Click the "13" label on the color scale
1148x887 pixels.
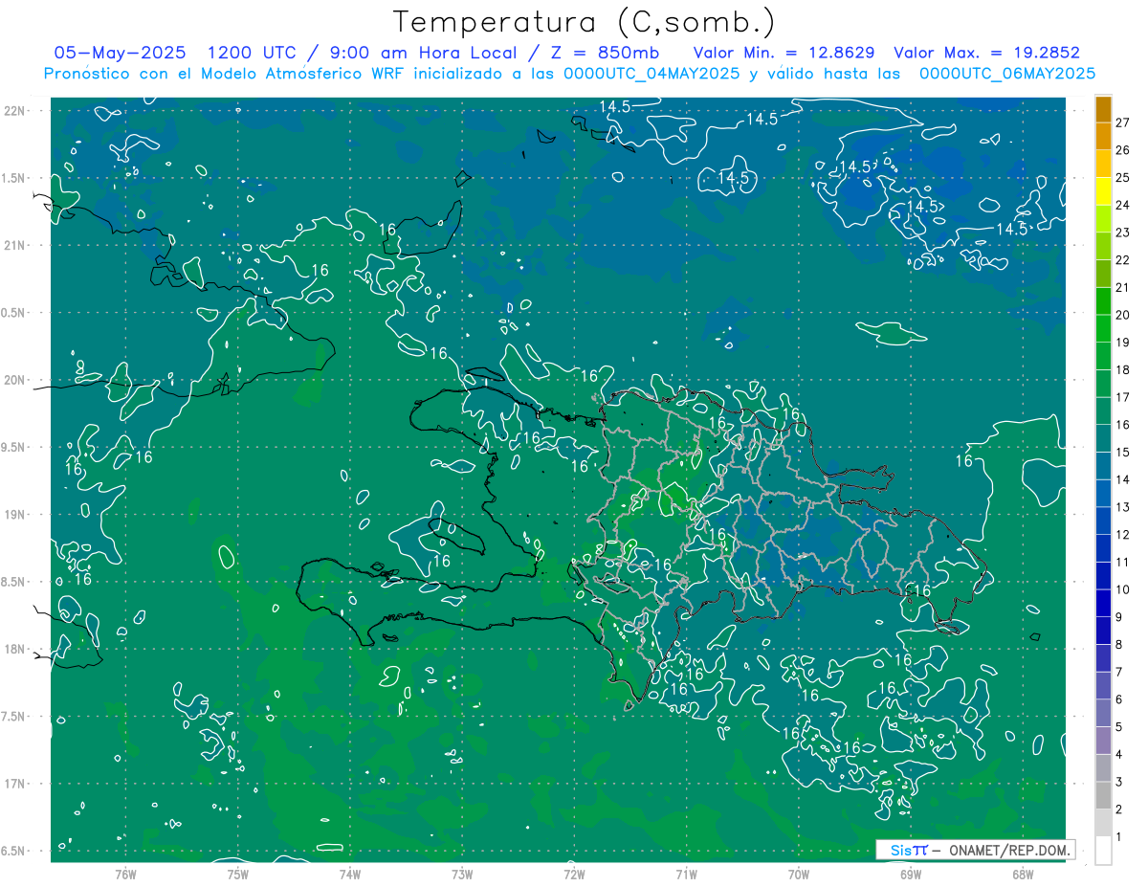pos(1122,507)
